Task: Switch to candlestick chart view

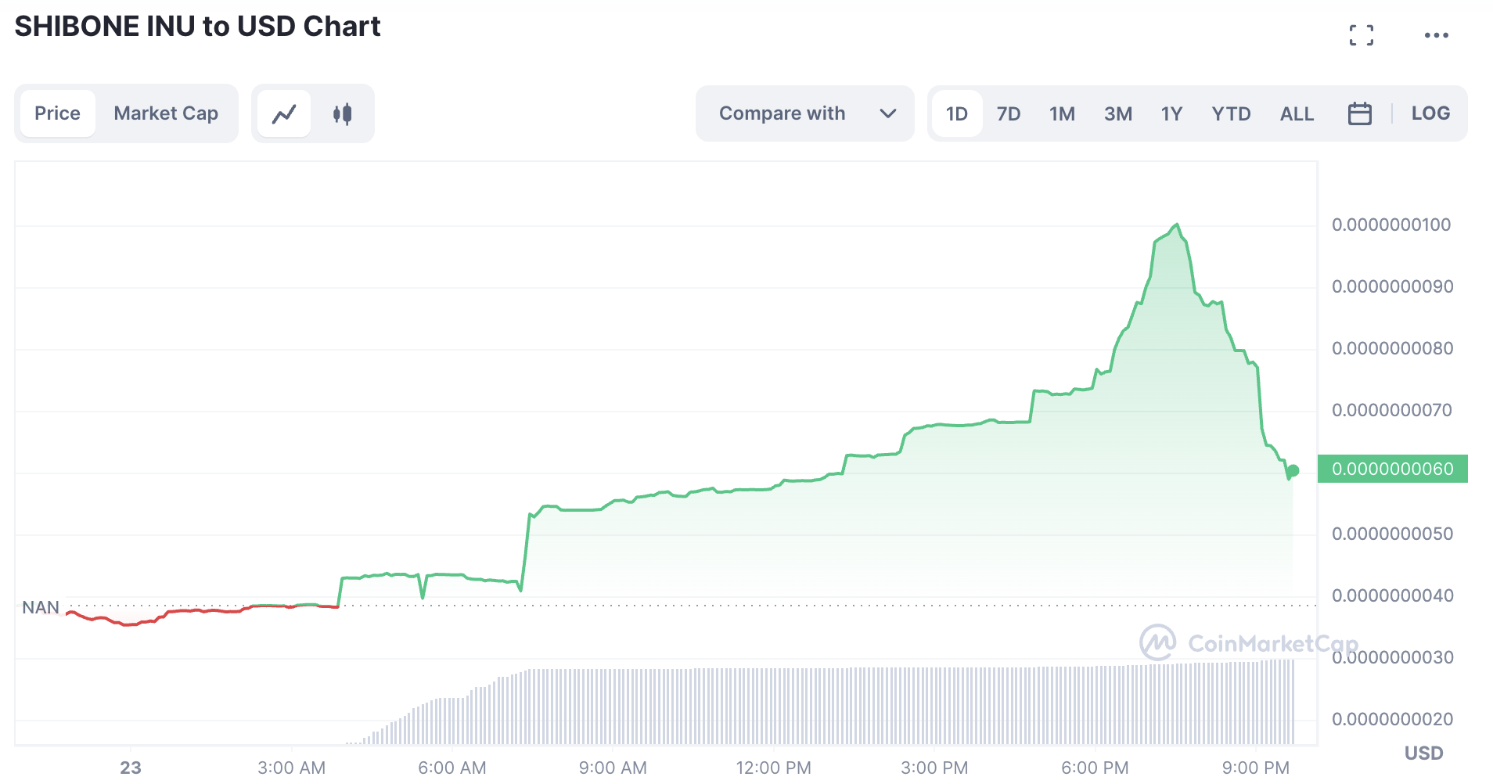Action: pos(342,114)
